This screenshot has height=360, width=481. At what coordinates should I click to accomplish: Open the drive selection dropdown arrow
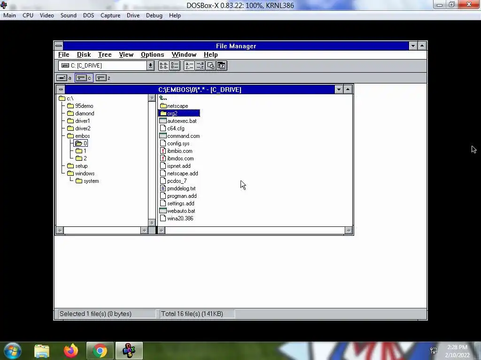coord(150,66)
